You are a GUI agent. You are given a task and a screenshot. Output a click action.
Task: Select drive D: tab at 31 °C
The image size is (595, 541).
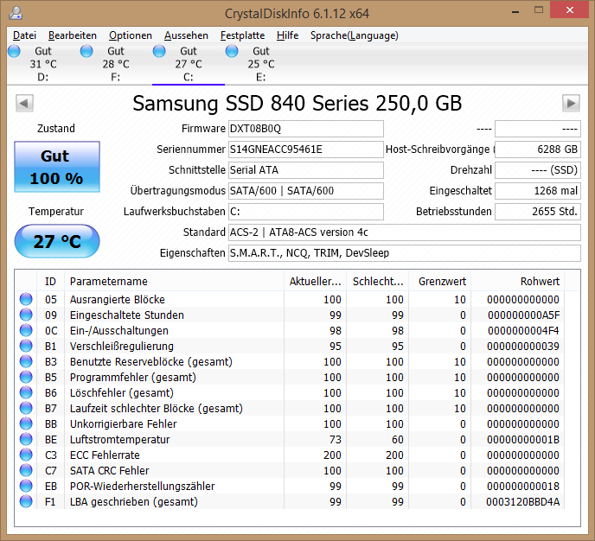[x=43, y=64]
